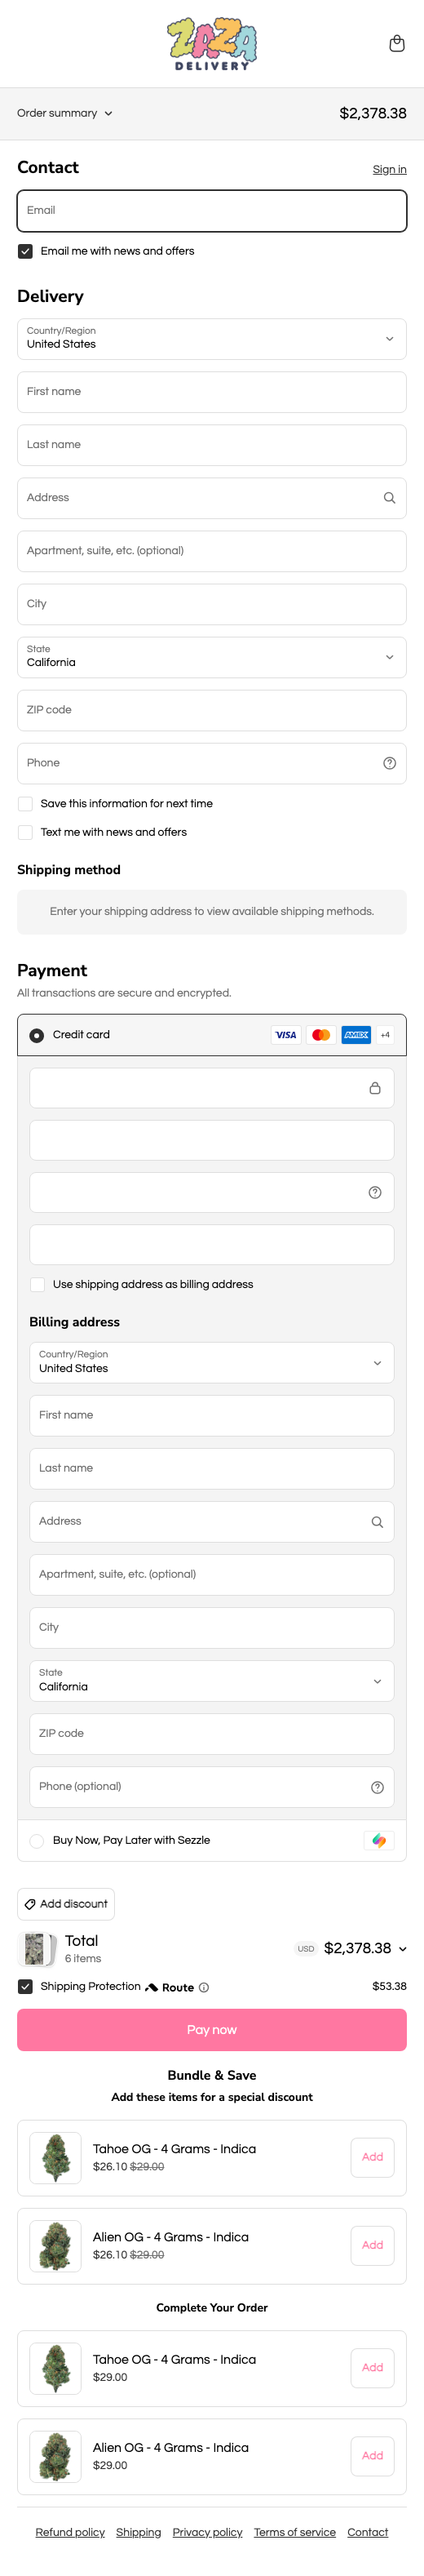Select the Credit card radio button
Screen dimensions: 424x2576
(x=37, y=1035)
